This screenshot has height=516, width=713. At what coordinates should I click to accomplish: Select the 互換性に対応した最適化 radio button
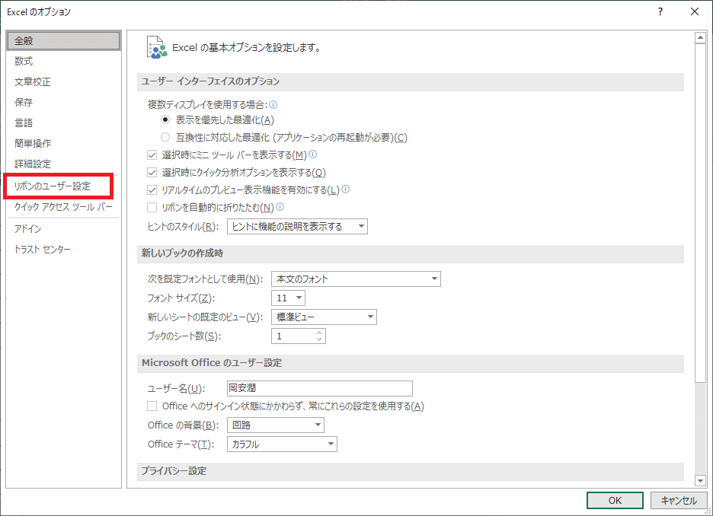tap(165, 136)
